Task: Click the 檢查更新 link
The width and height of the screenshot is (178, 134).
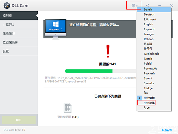Action: pyautogui.click(x=167, y=130)
